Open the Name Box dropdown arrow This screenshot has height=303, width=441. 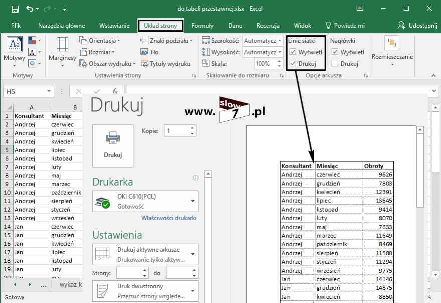point(49,91)
